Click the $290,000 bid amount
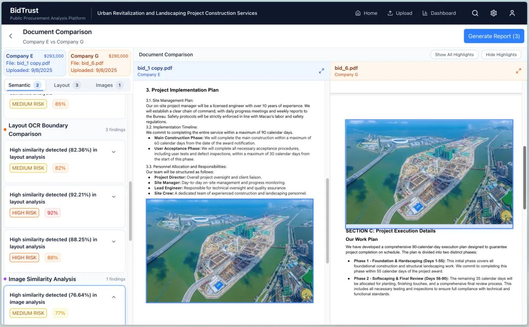The height and width of the screenshot is (327, 529). 118,56
